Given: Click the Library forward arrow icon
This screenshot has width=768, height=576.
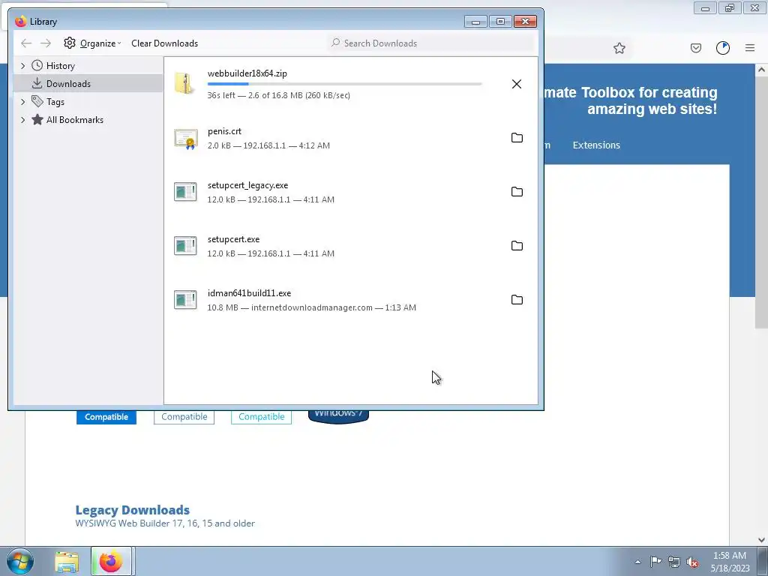Looking at the screenshot, I should pos(46,43).
